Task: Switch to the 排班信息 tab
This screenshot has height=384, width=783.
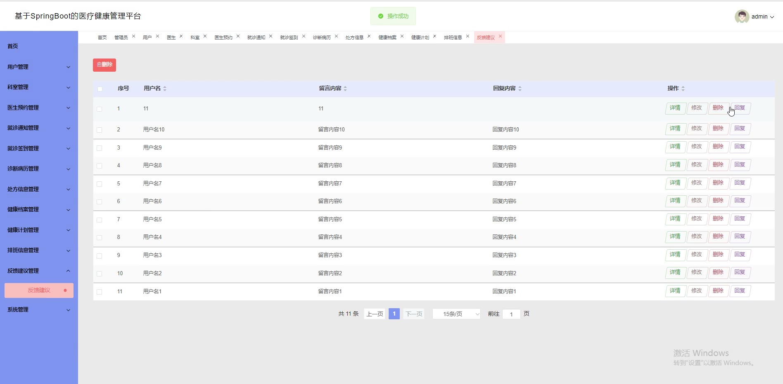Action: pos(453,37)
